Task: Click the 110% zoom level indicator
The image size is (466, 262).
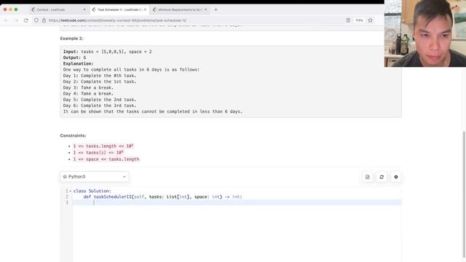Action: click(359, 20)
